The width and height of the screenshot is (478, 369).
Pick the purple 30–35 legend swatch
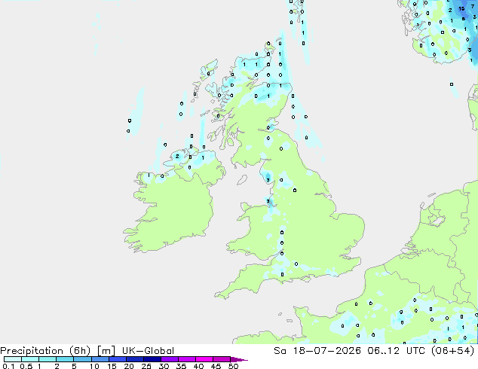click(170, 359)
